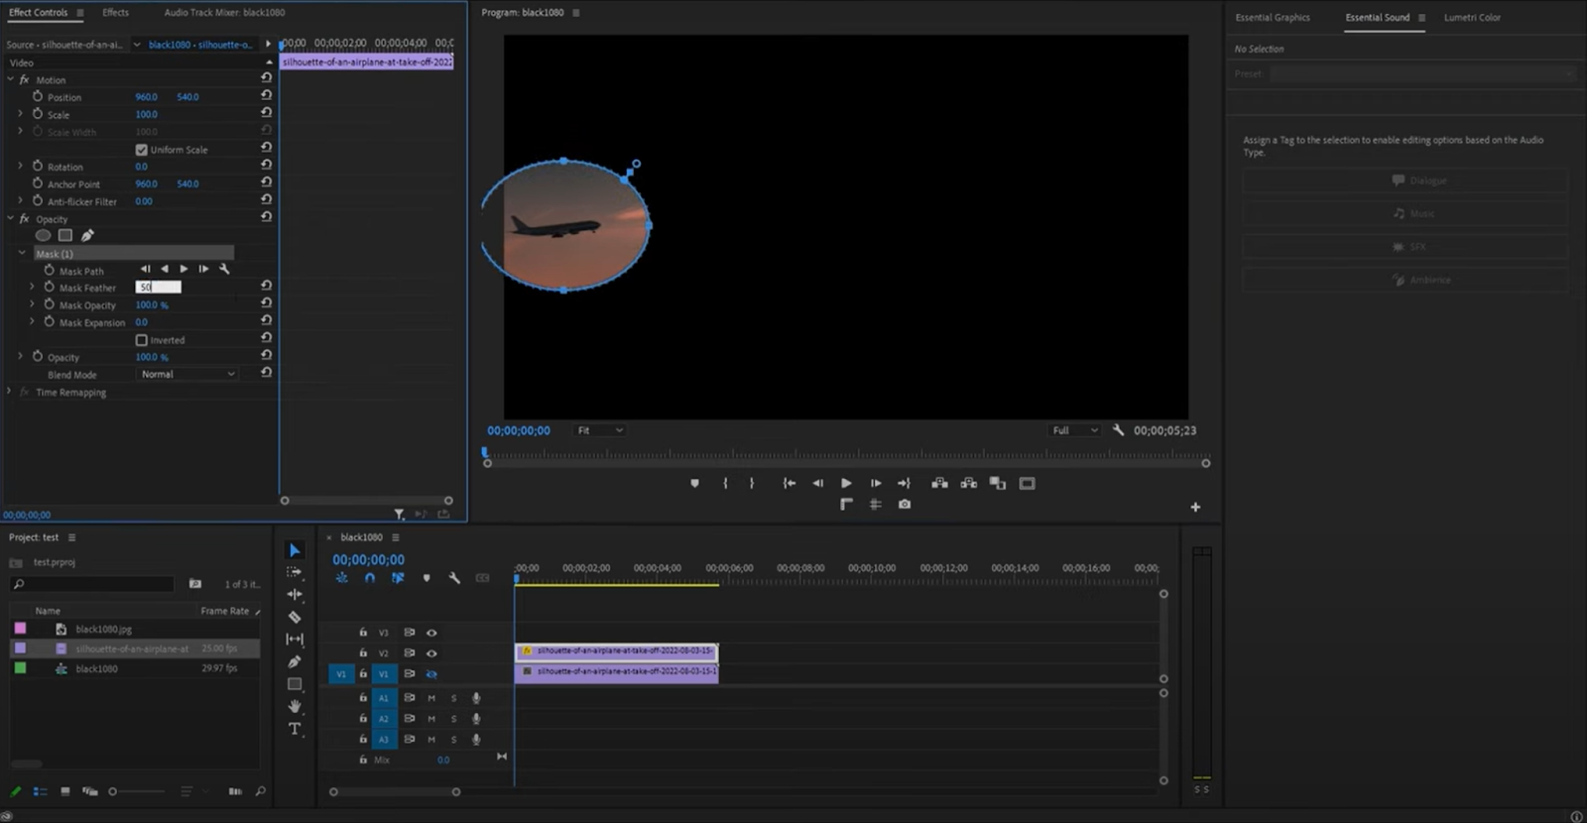Viewport: 1587px width, 823px height.
Task: Click the Extract button in Program Monitor
Action: pos(969,484)
